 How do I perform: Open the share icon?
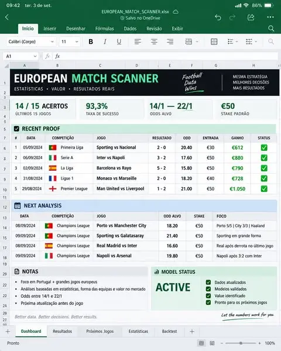[x=251, y=17]
